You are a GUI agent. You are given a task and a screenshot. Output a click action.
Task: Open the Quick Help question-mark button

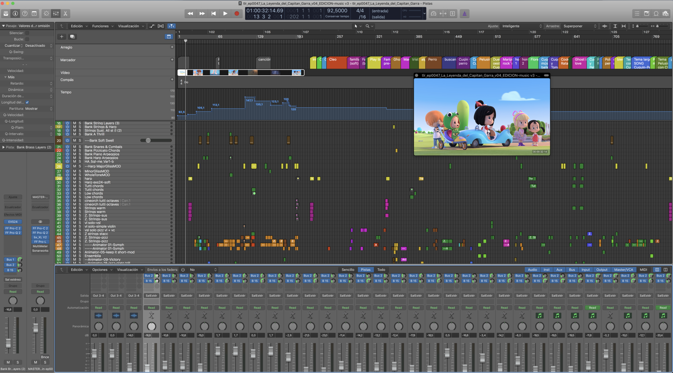(25, 14)
